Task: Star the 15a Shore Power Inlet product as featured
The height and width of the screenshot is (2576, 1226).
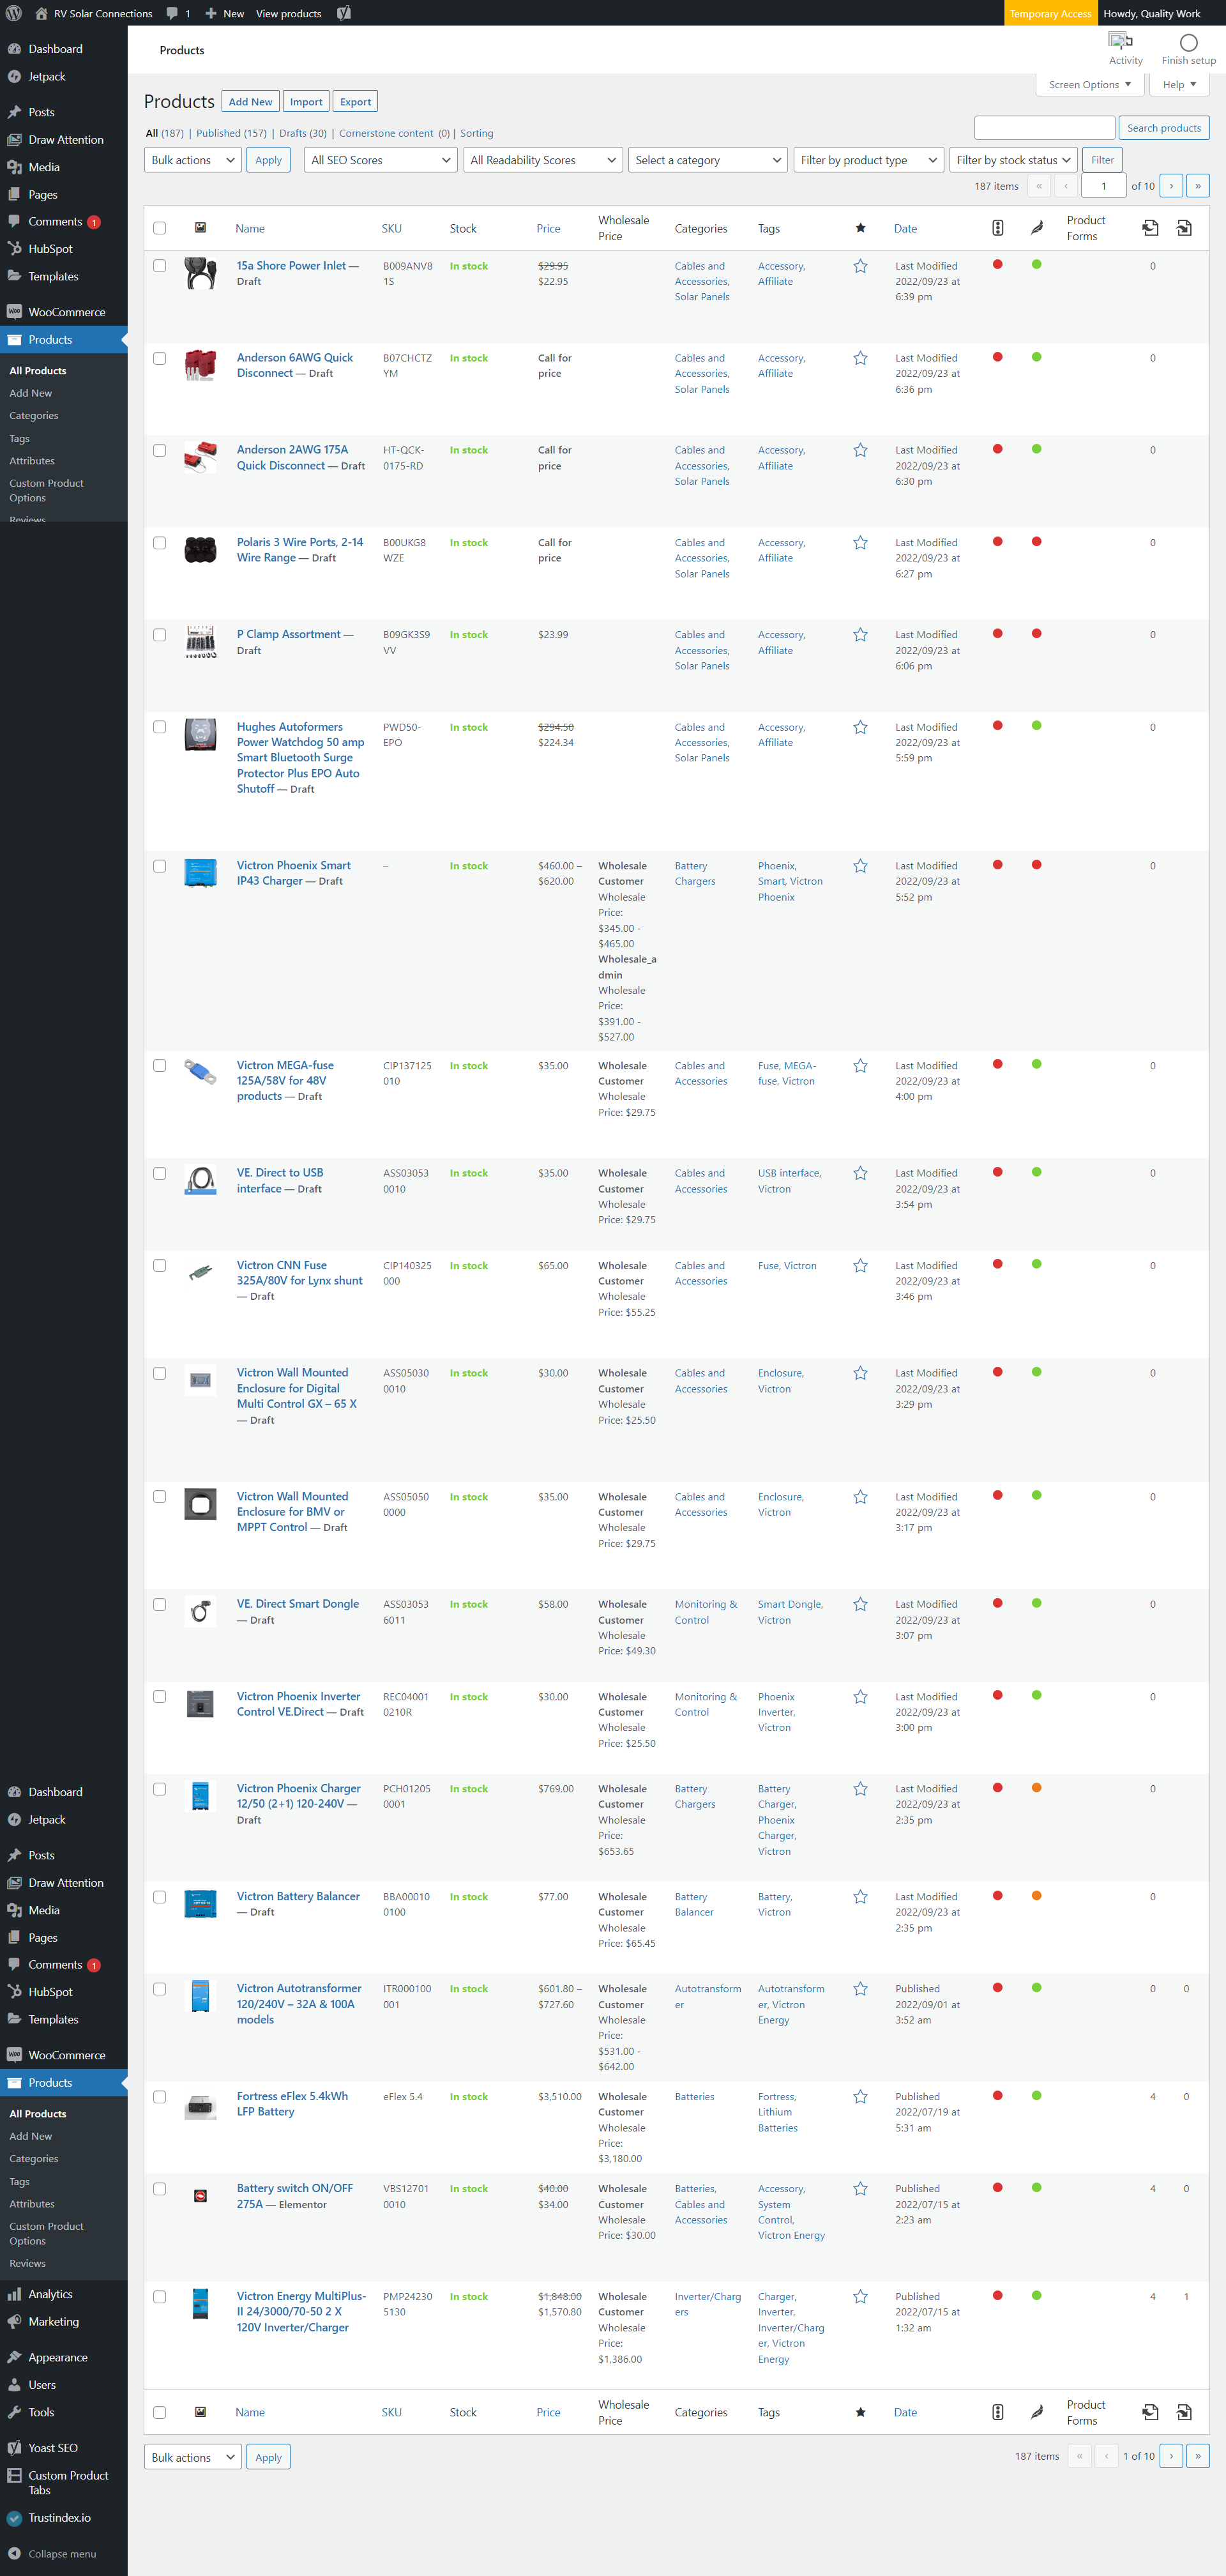Action: 860,266
